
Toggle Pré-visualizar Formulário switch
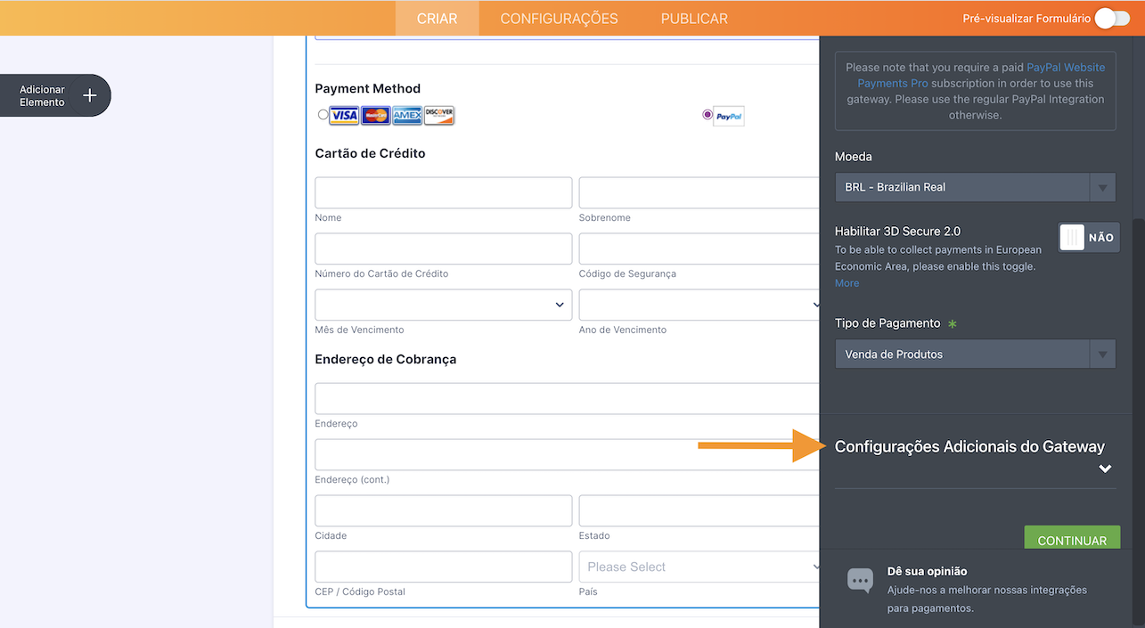(x=1112, y=19)
